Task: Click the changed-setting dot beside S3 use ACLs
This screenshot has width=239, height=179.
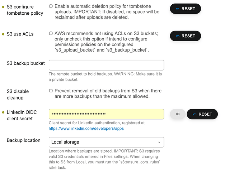Action: point(3,34)
